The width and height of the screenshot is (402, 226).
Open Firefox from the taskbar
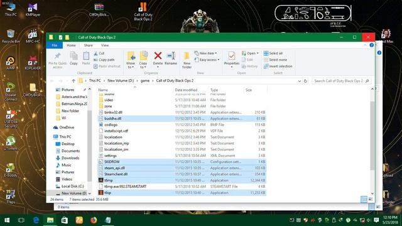(94, 220)
